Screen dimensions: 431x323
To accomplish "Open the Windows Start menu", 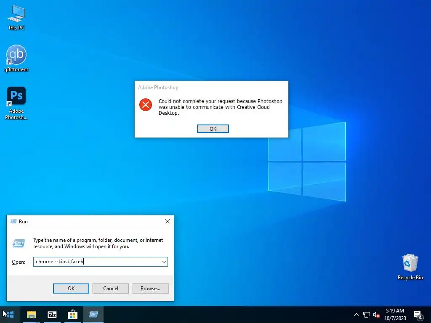I will point(10,315).
